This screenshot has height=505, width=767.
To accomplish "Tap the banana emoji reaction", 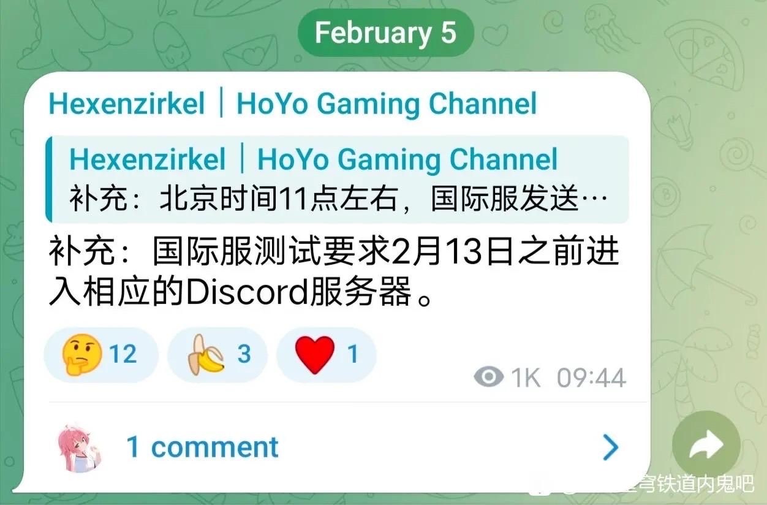I will (205, 355).
